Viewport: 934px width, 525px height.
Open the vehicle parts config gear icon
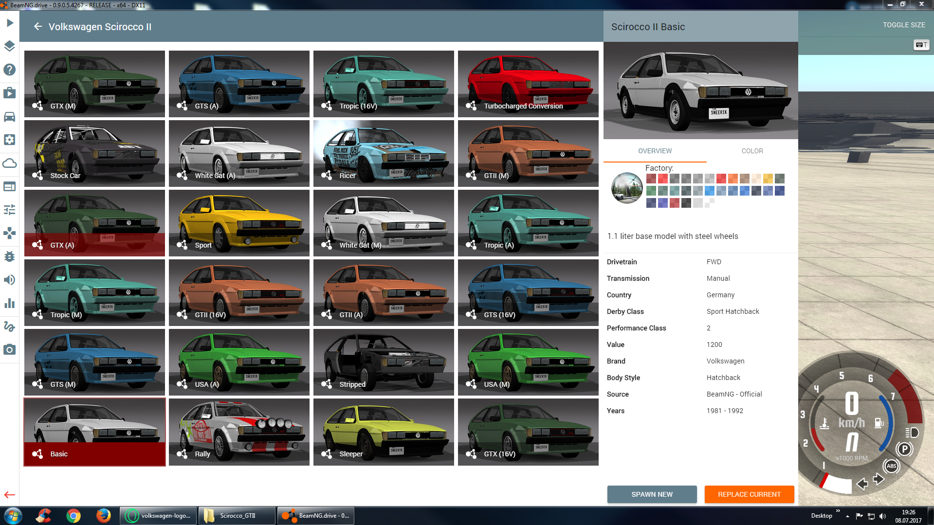pos(10,140)
